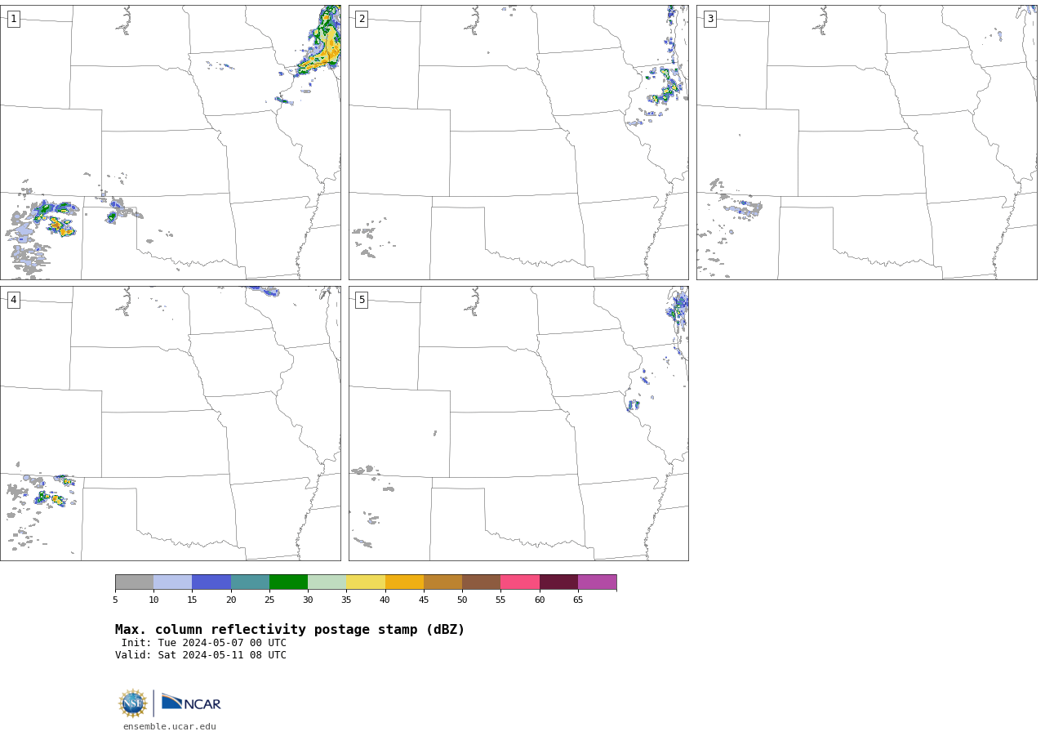Screen dimensions: 1045x736
Task: Click the colorbar tick label 50
Action: pyautogui.click(x=462, y=600)
